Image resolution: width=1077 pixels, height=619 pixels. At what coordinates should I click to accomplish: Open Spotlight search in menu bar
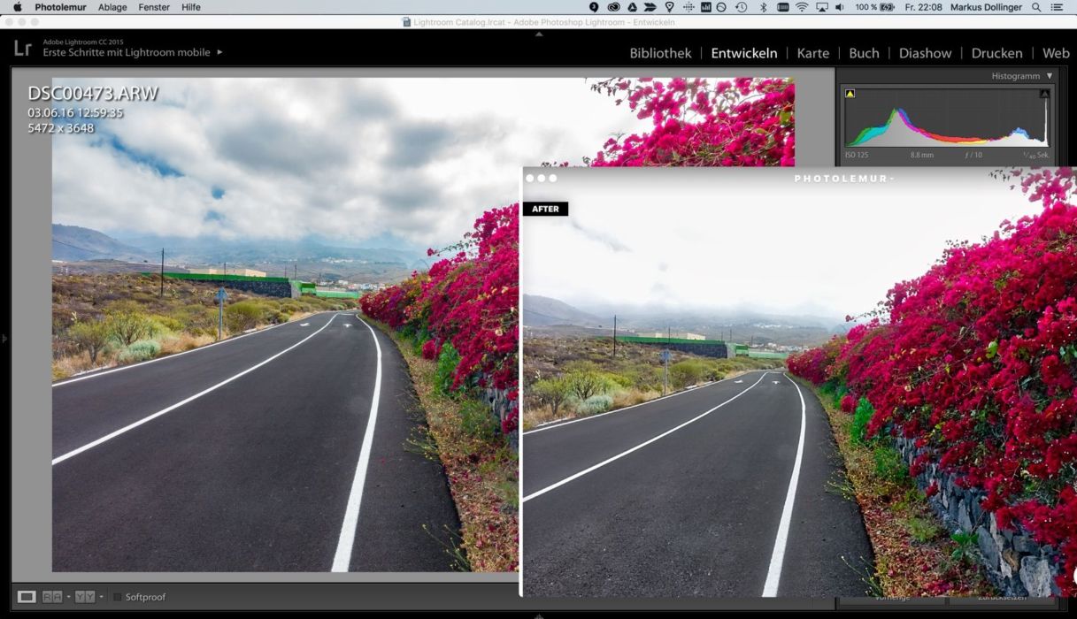pyautogui.click(x=1036, y=7)
